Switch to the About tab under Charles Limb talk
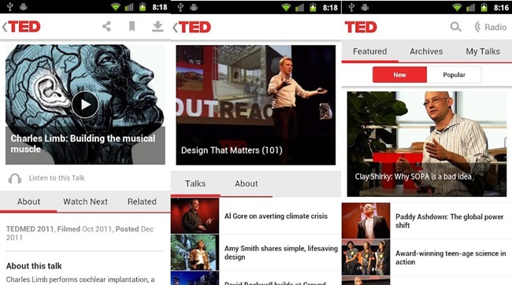 (x=28, y=202)
